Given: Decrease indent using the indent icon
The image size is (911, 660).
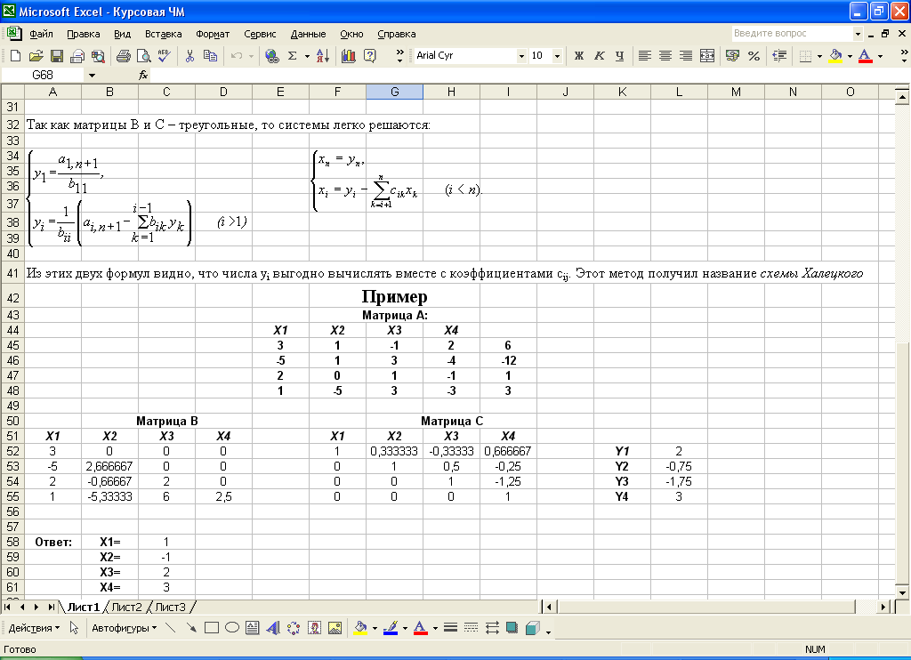Looking at the screenshot, I should coord(779,56).
